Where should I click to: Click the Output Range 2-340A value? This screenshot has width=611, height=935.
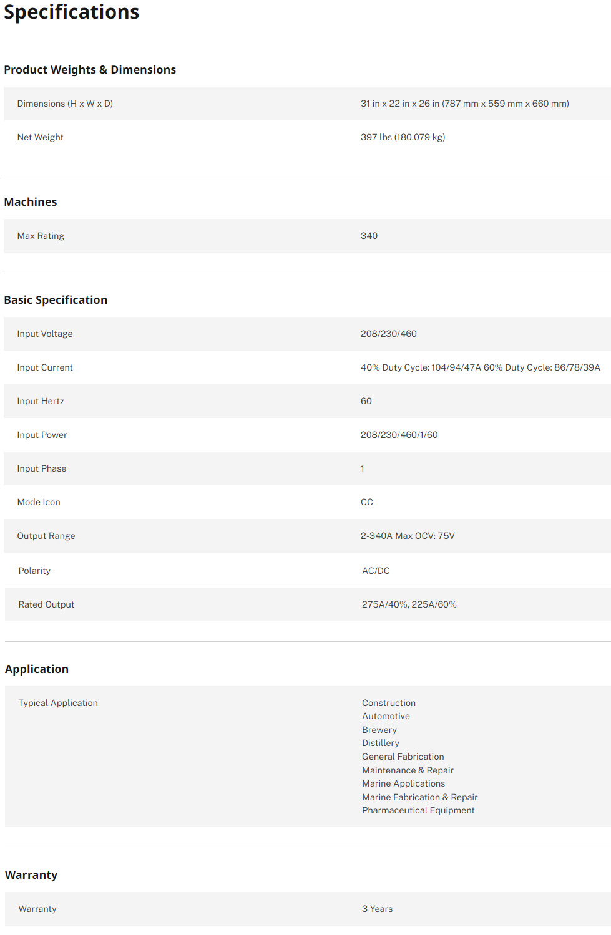coord(408,536)
